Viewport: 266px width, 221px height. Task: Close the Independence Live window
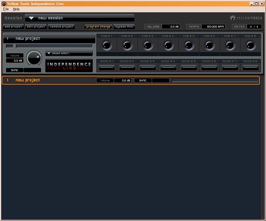262,4
